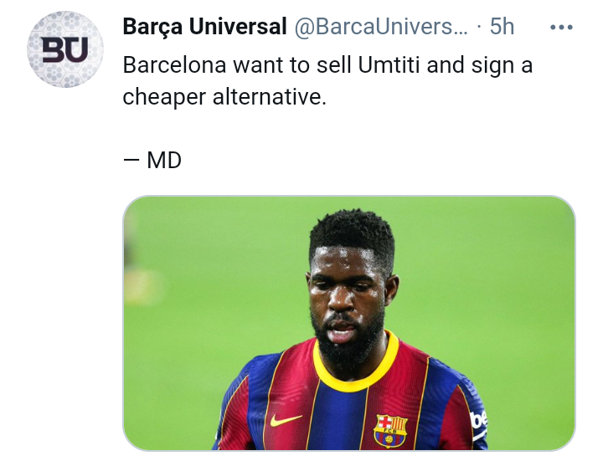Open the three-dot more options menu
The width and height of the screenshot is (603, 466).
561,28
